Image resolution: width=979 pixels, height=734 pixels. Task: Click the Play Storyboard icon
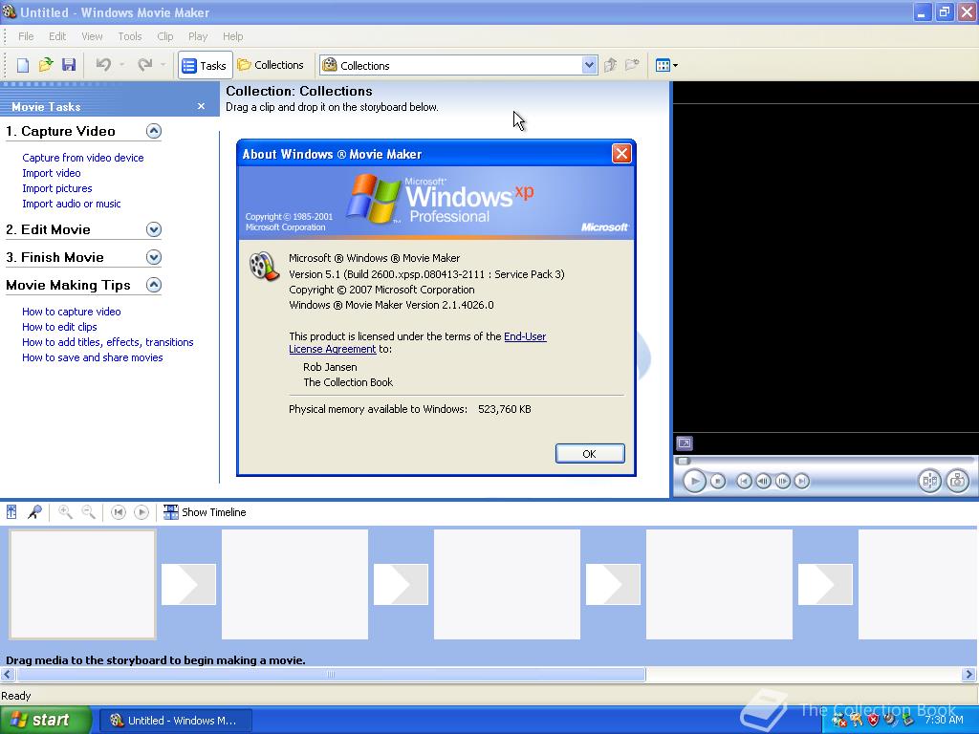click(x=141, y=512)
